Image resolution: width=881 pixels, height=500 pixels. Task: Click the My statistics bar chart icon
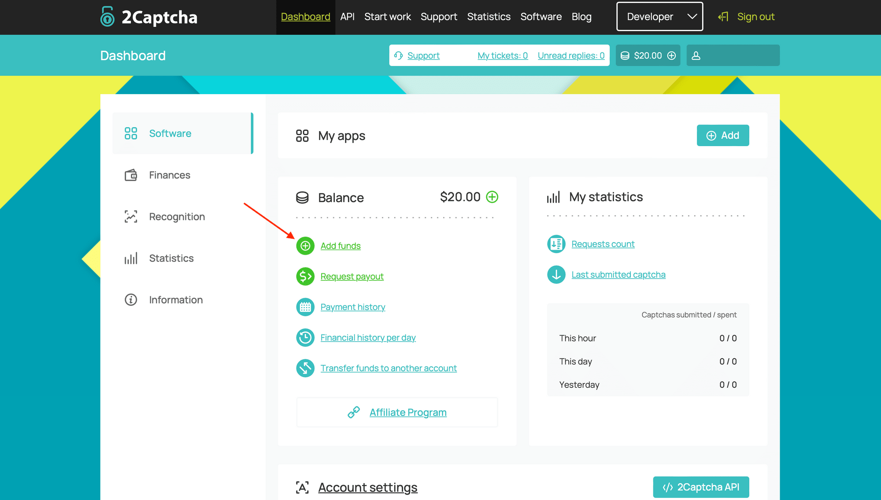coord(553,197)
